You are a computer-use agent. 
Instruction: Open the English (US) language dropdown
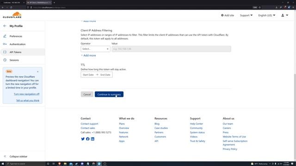click(266, 15)
